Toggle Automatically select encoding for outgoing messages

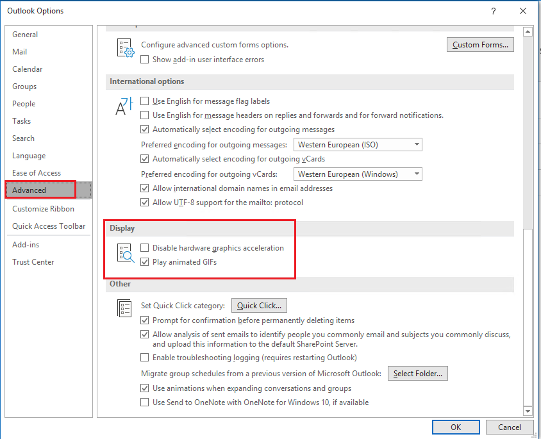pos(145,129)
